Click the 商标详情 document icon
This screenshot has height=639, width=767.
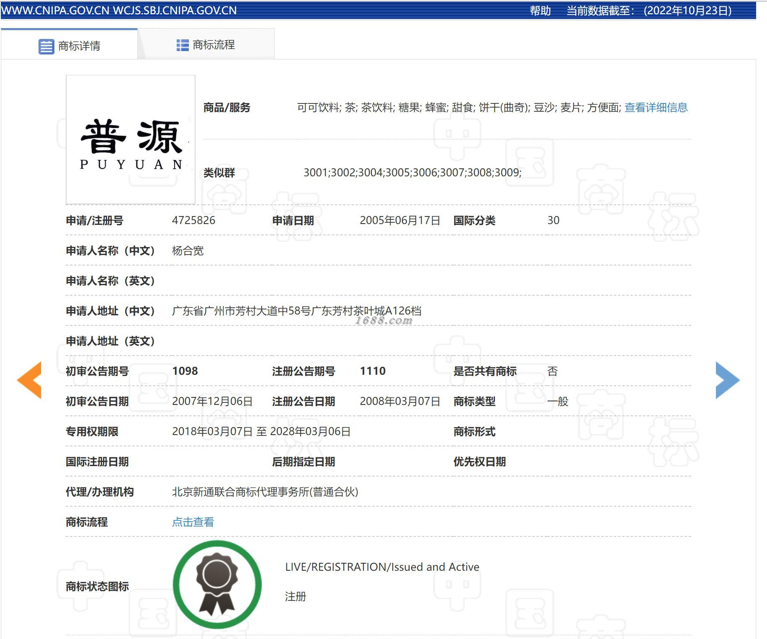(x=46, y=46)
